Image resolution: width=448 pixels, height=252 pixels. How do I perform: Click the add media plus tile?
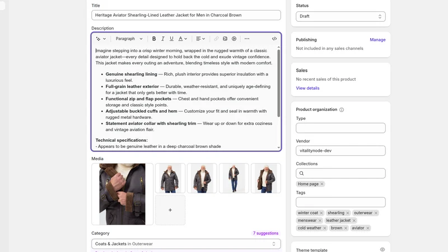170,210
